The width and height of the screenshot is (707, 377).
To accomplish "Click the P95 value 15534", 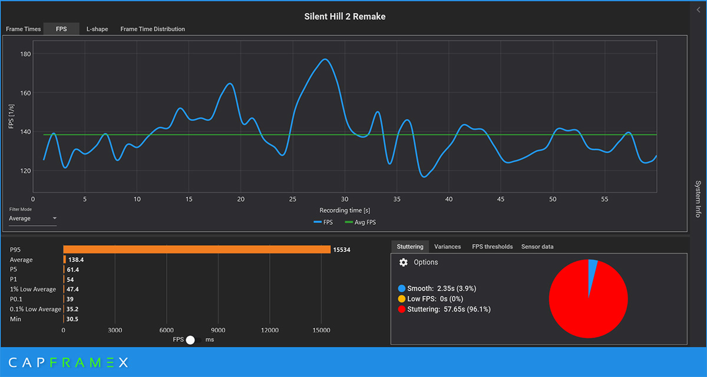I will tap(342, 250).
